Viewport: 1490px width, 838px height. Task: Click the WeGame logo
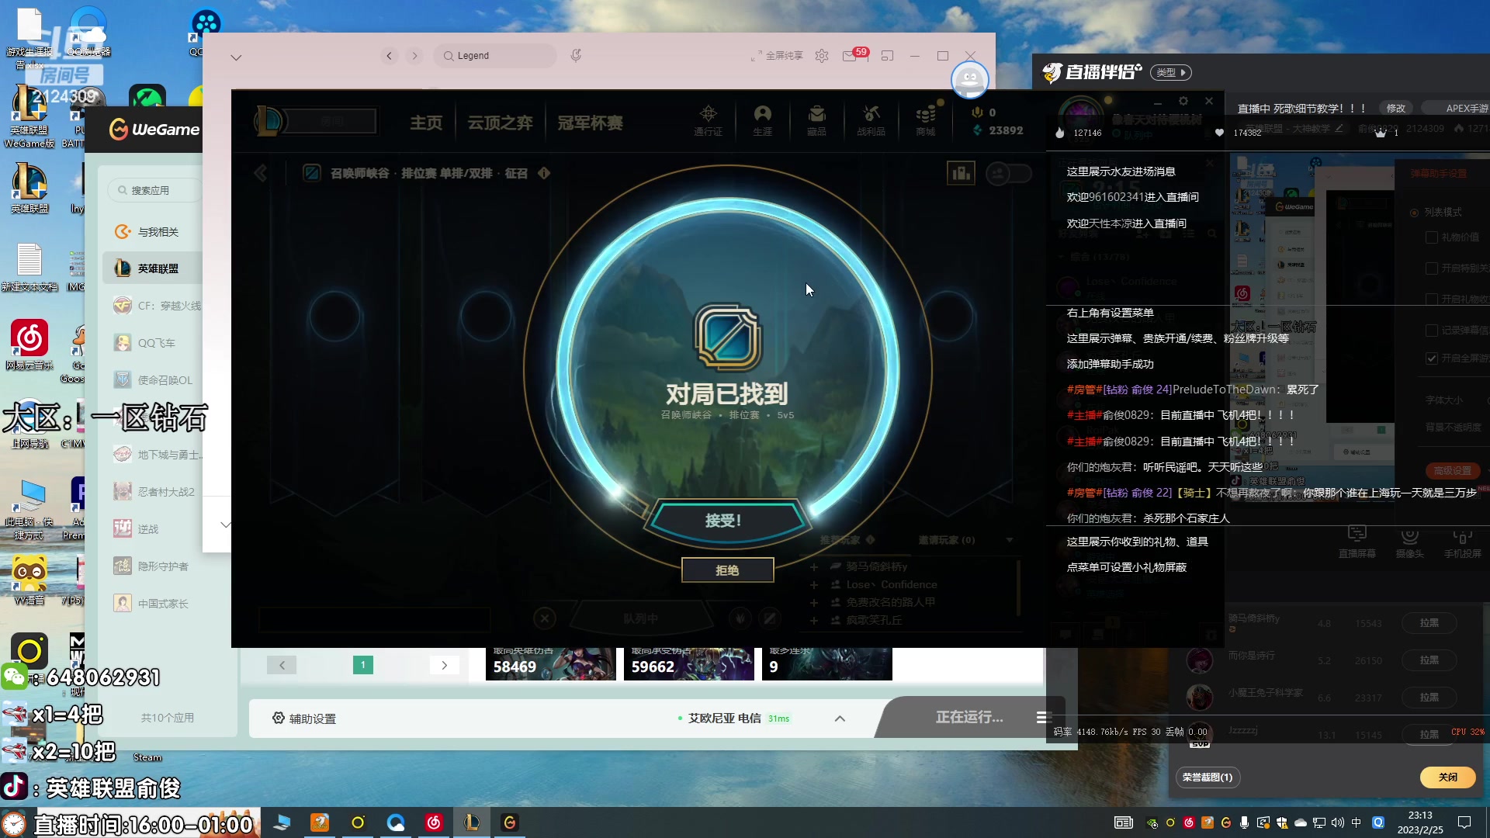[154, 130]
